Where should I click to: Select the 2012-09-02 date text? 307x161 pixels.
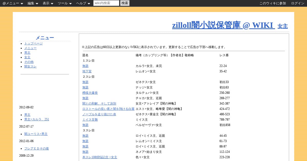point(26,107)
